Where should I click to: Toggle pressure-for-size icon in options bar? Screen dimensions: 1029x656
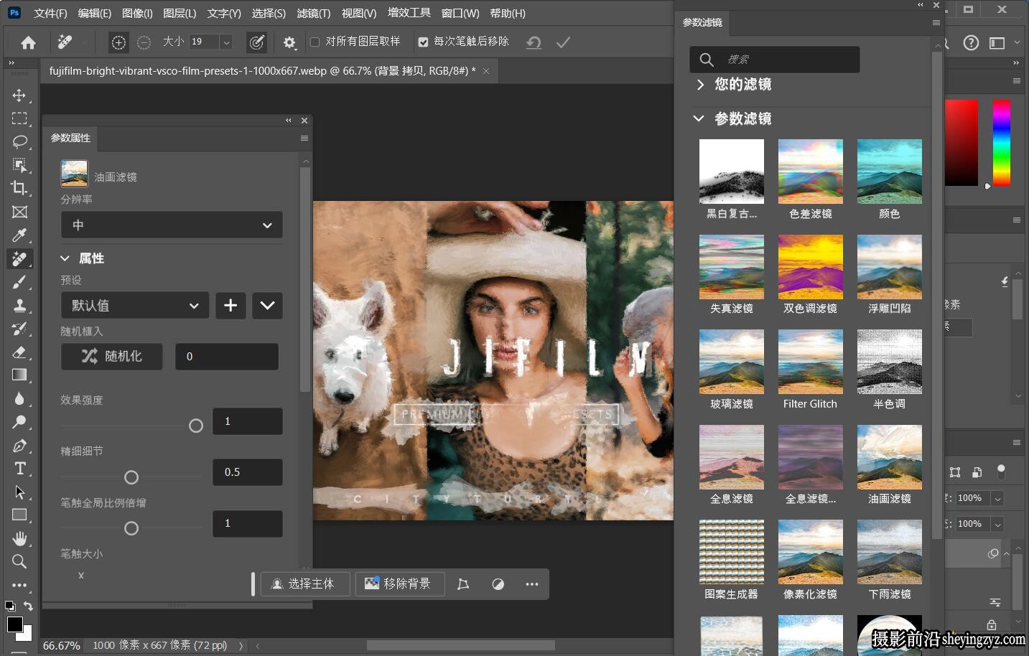[256, 43]
